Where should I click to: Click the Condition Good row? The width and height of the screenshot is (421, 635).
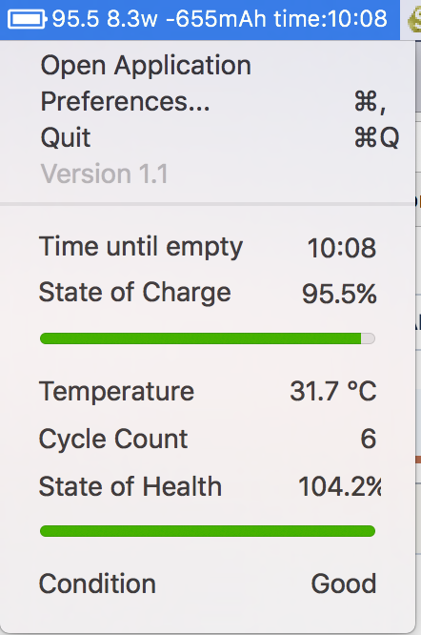coord(208,584)
